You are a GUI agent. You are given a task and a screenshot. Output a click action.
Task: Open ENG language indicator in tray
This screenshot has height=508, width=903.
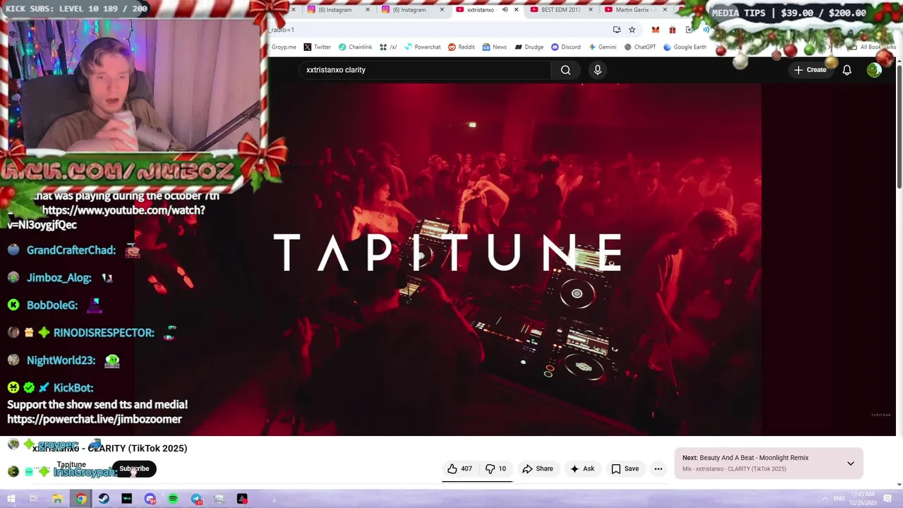click(840, 499)
